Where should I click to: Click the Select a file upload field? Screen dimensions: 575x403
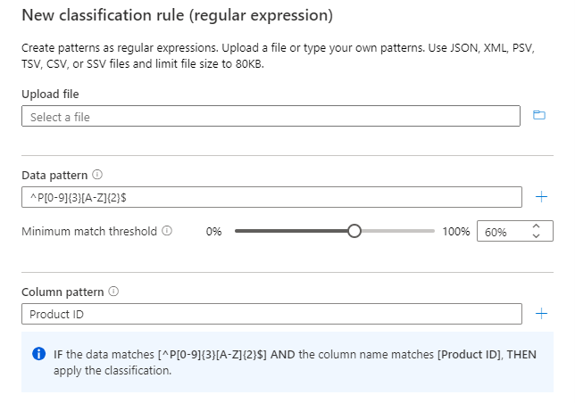pyautogui.click(x=271, y=117)
